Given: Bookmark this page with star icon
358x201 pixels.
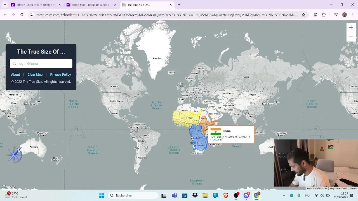Looking at the screenshot, I should 303,15.
